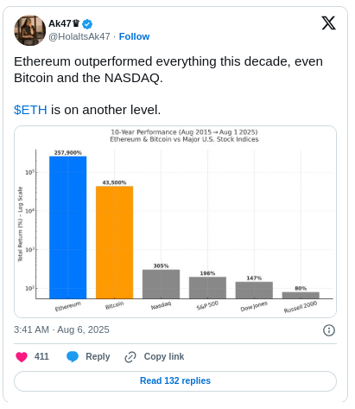Screen dimensions: 355x409
Task: Click the 411 likes count
Action: 41,356
